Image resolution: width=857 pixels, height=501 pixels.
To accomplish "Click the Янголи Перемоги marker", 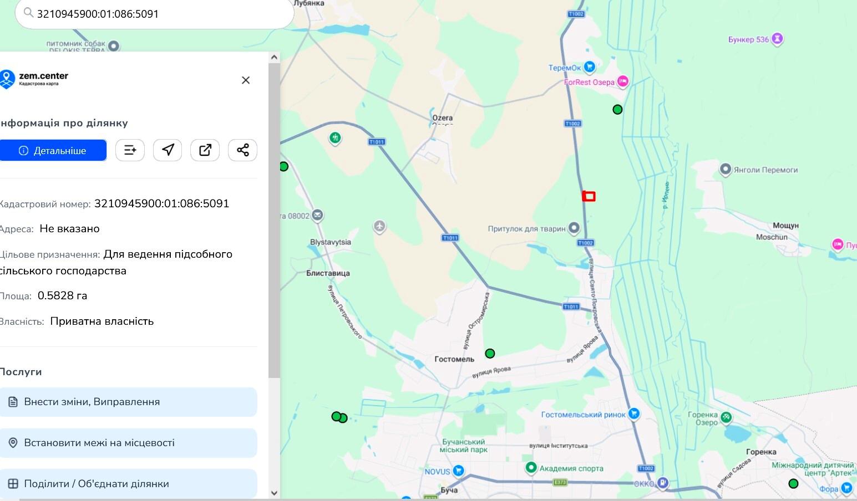I will [725, 169].
